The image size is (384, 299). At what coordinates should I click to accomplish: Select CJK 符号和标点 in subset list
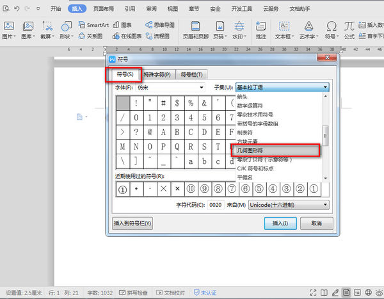tap(278, 168)
